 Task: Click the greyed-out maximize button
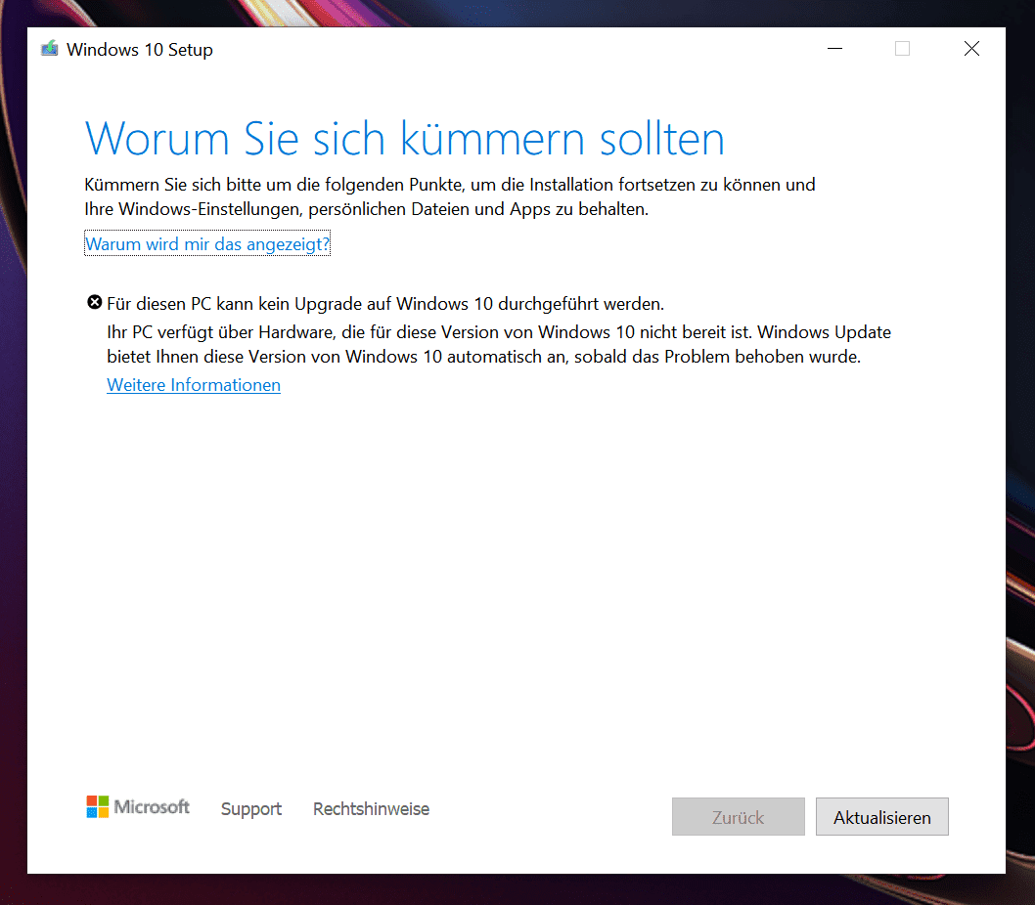[902, 49]
